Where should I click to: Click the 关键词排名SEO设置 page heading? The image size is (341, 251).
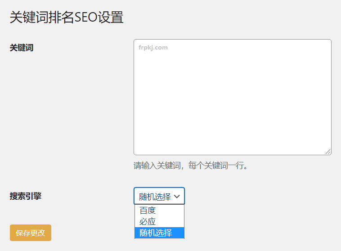point(67,17)
